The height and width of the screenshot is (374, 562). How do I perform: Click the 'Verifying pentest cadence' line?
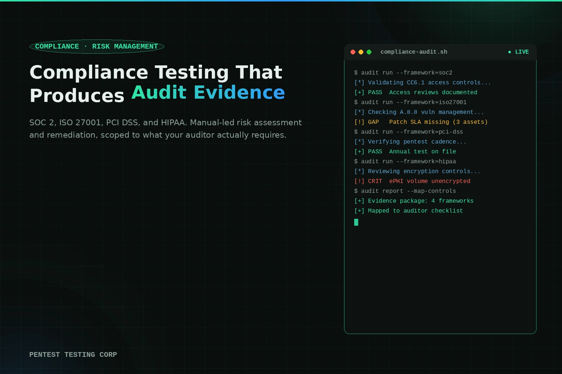tap(410, 142)
